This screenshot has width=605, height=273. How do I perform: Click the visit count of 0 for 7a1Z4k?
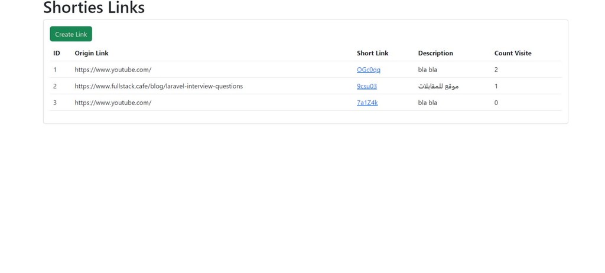pyautogui.click(x=496, y=103)
